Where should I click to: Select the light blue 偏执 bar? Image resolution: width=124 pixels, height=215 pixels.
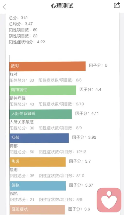pos(37,186)
